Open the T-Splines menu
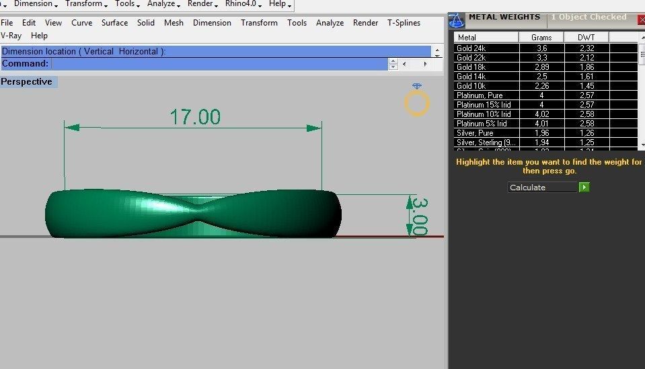This screenshot has height=369, width=645. (x=404, y=23)
